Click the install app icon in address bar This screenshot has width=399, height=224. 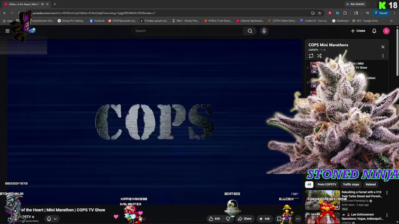click(313, 13)
